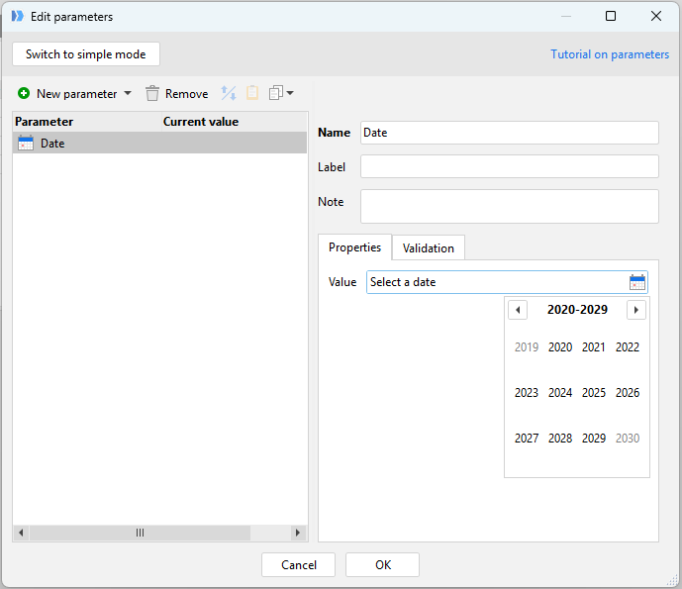Select year 2027 in the picker

tap(527, 439)
